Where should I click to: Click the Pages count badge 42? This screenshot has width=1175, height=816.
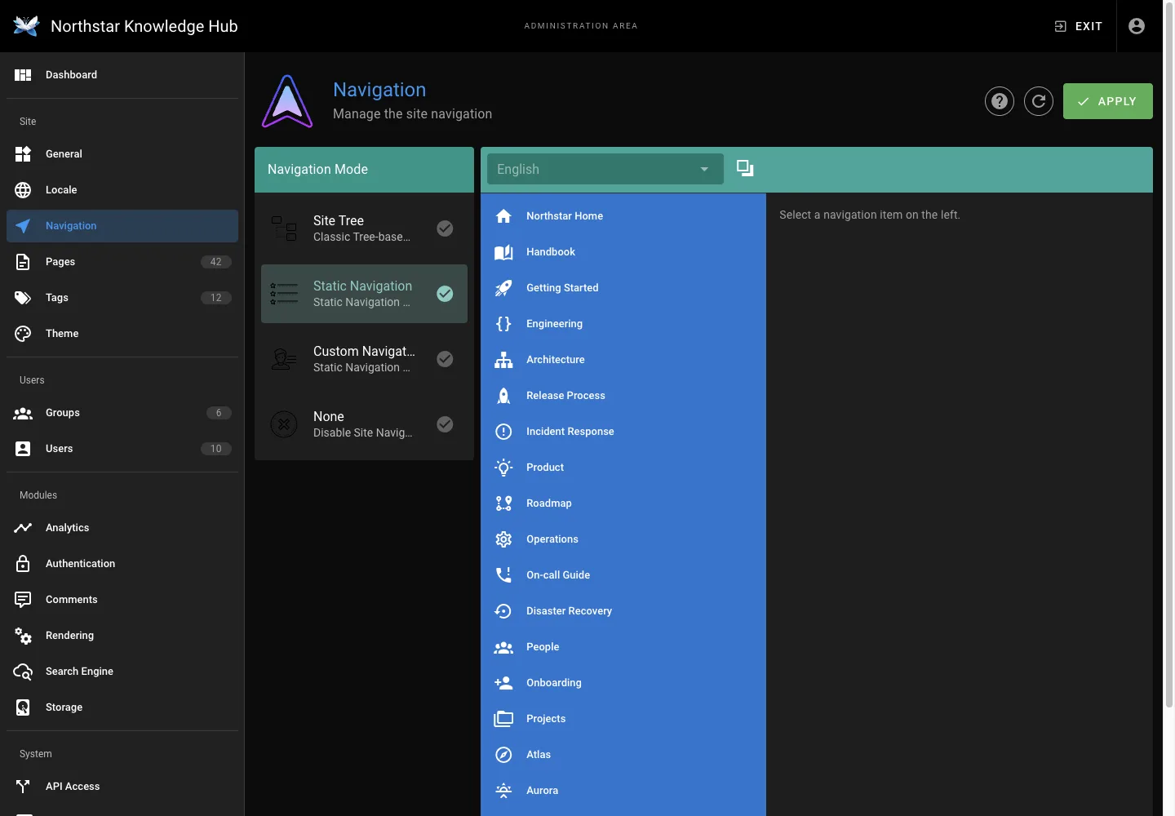pyautogui.click(x=216, y=262)
